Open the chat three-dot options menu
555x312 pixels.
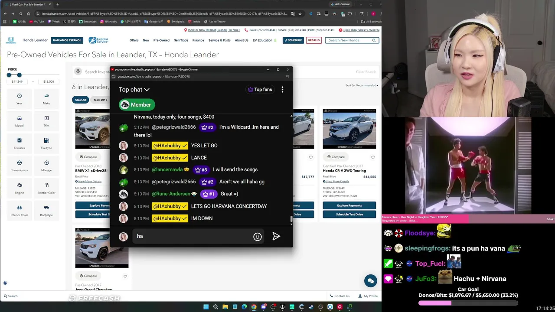tap(282, 89)
